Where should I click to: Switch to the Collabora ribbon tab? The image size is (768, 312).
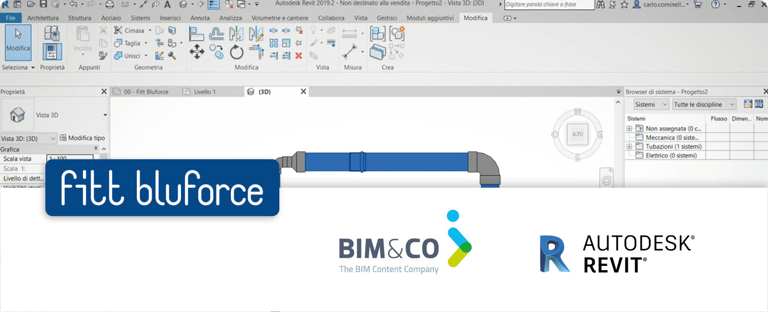pyautogui.click(x=331, y=18)
